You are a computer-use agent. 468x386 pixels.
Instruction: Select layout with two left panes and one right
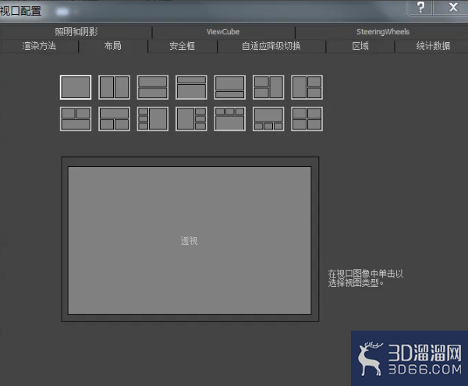click(x=268, y=87)
